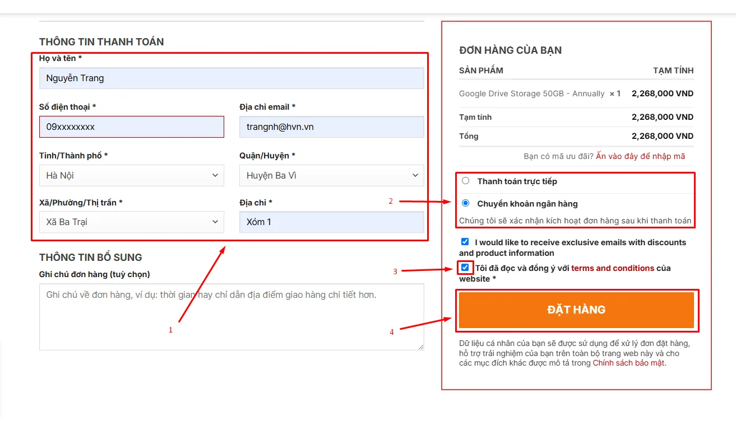Screen dimensions: 736x435
Task: Click Ấn vào đây để nhập mã
Action: pos(640,156)
